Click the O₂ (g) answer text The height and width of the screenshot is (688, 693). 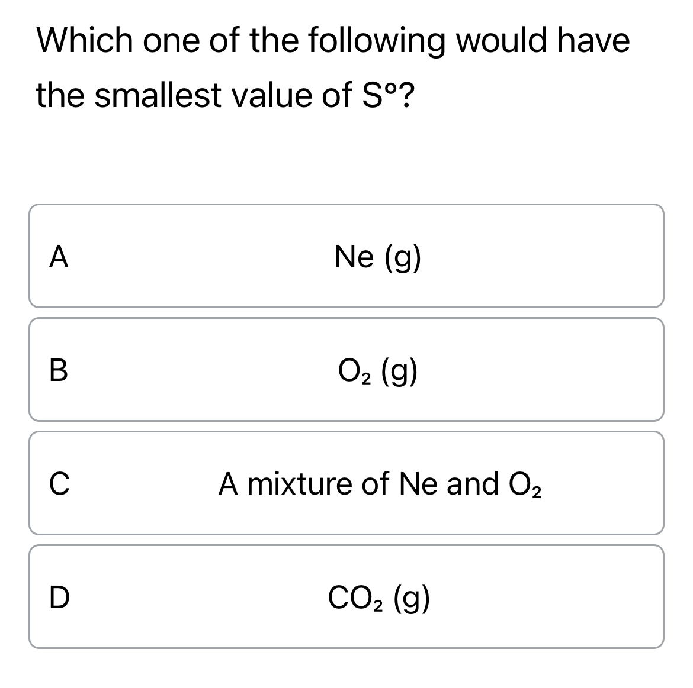[378, 370]
